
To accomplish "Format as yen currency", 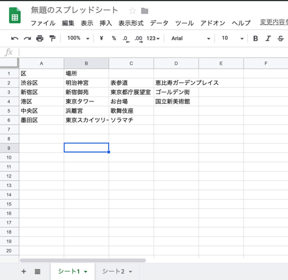I will pos(101,38).
